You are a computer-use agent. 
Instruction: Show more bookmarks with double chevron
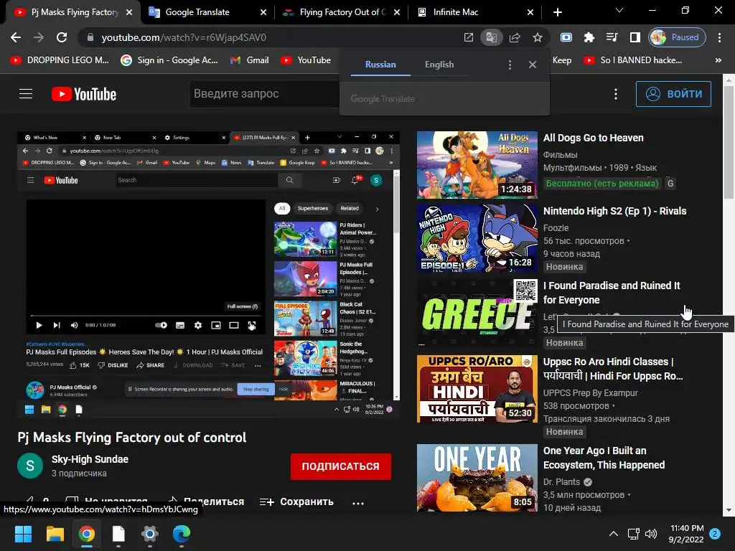[718, 60]
